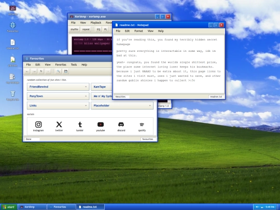This screenshot has height=210, width=280.
Task: Open the File menu in Favourites window
Action: coord(29,65)
